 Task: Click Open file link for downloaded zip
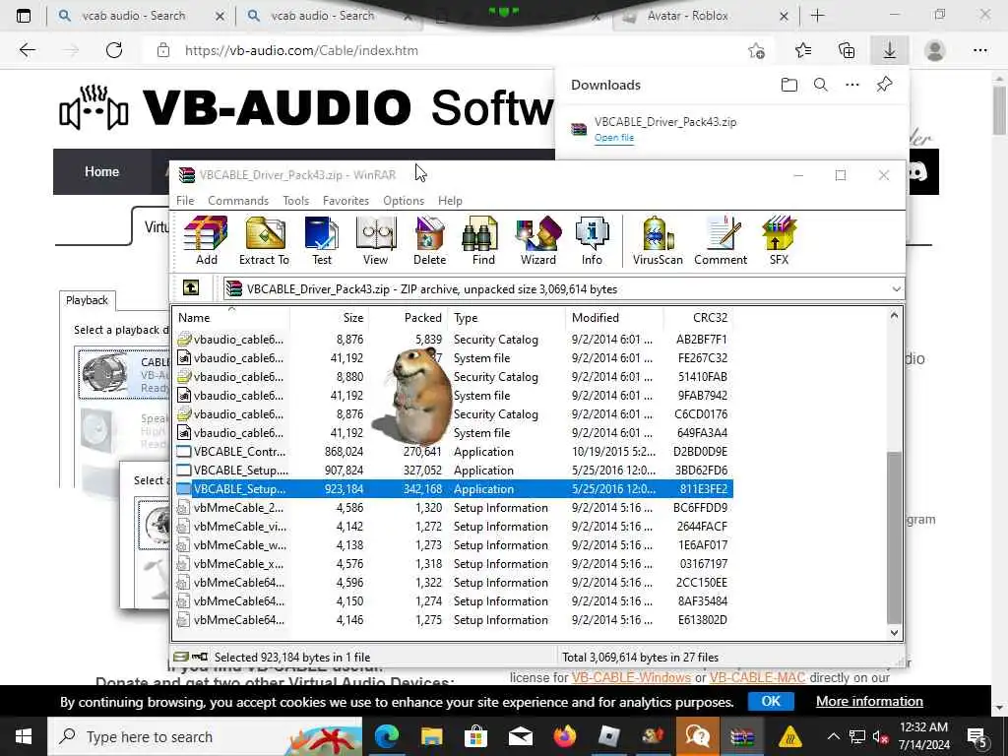[x=614, y=138]
